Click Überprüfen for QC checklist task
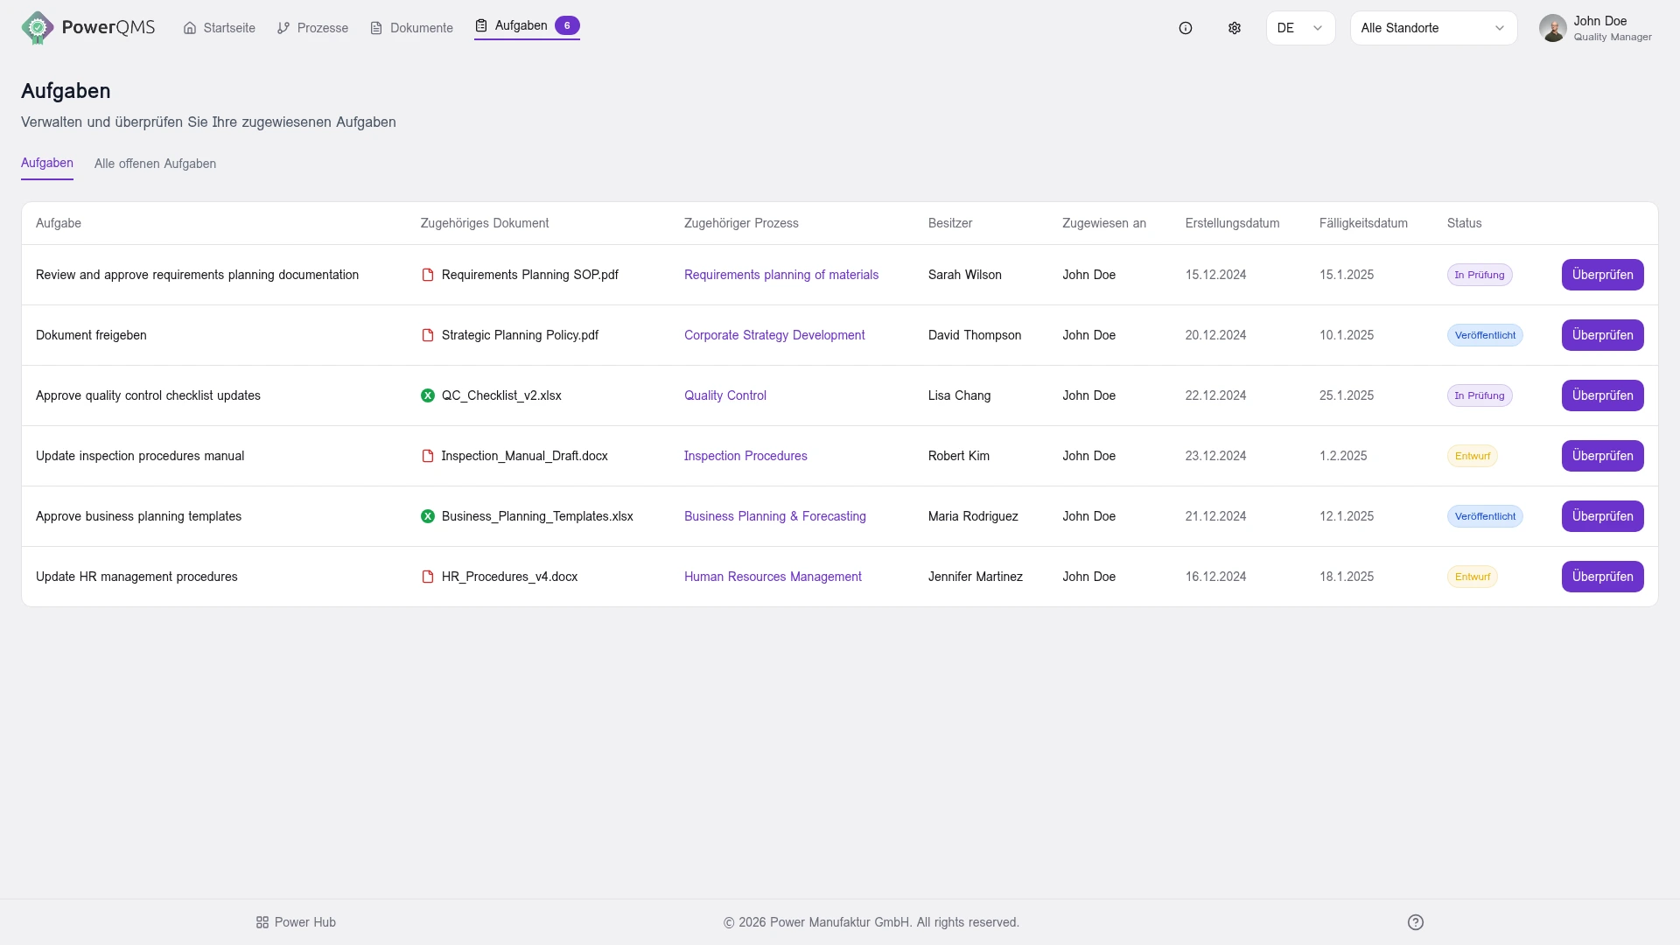Image resolution: width=1680 pixels, height=945 pixels. click(1602, 395)
